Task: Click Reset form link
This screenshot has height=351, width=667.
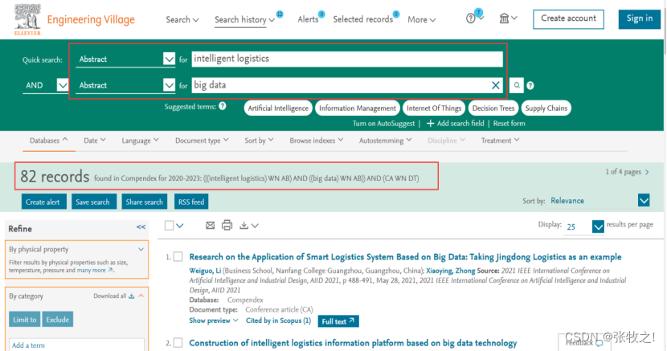Action: [509, 124]
